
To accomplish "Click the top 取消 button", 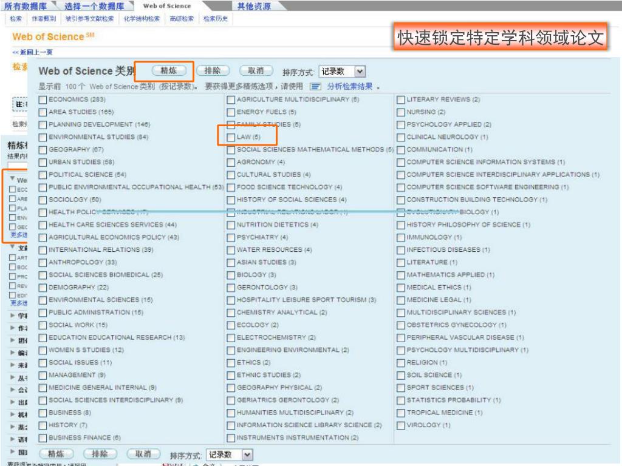I will click(256, 70).
